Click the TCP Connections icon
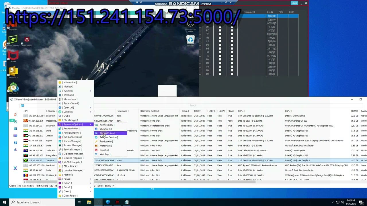Viewport: 367px width, 206px height. (60, 137)
